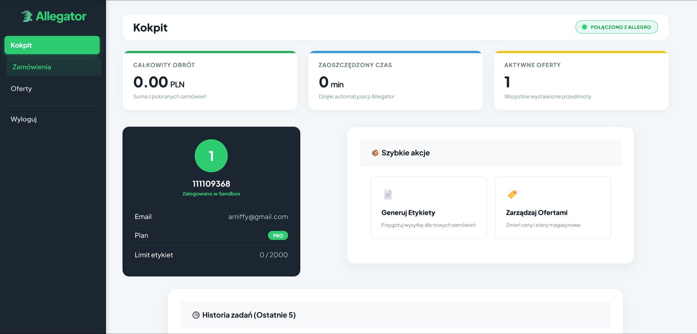697x334 pixels.
Task: Click the Suma z pobranych zamówień caption
Action: click(170, 96)
